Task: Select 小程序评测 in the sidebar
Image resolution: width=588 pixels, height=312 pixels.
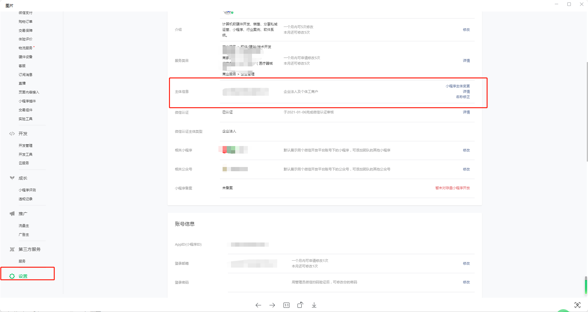Action: tap(27, 190)
